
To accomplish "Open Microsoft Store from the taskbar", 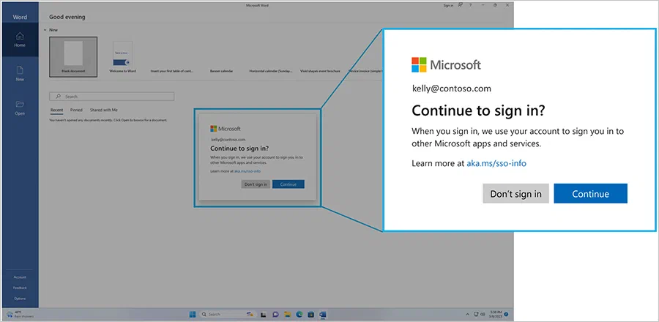I will pyautogui.click(x=311, y=314).
